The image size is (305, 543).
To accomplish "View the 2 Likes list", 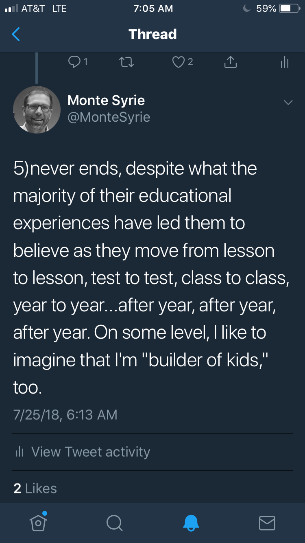I will click(35, 488).
